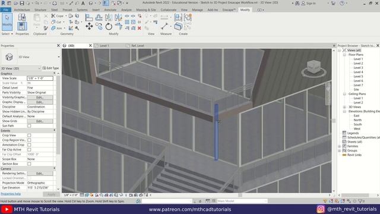
Task: Collapse the Elevations tree node
Action: (x=344, y=111)
